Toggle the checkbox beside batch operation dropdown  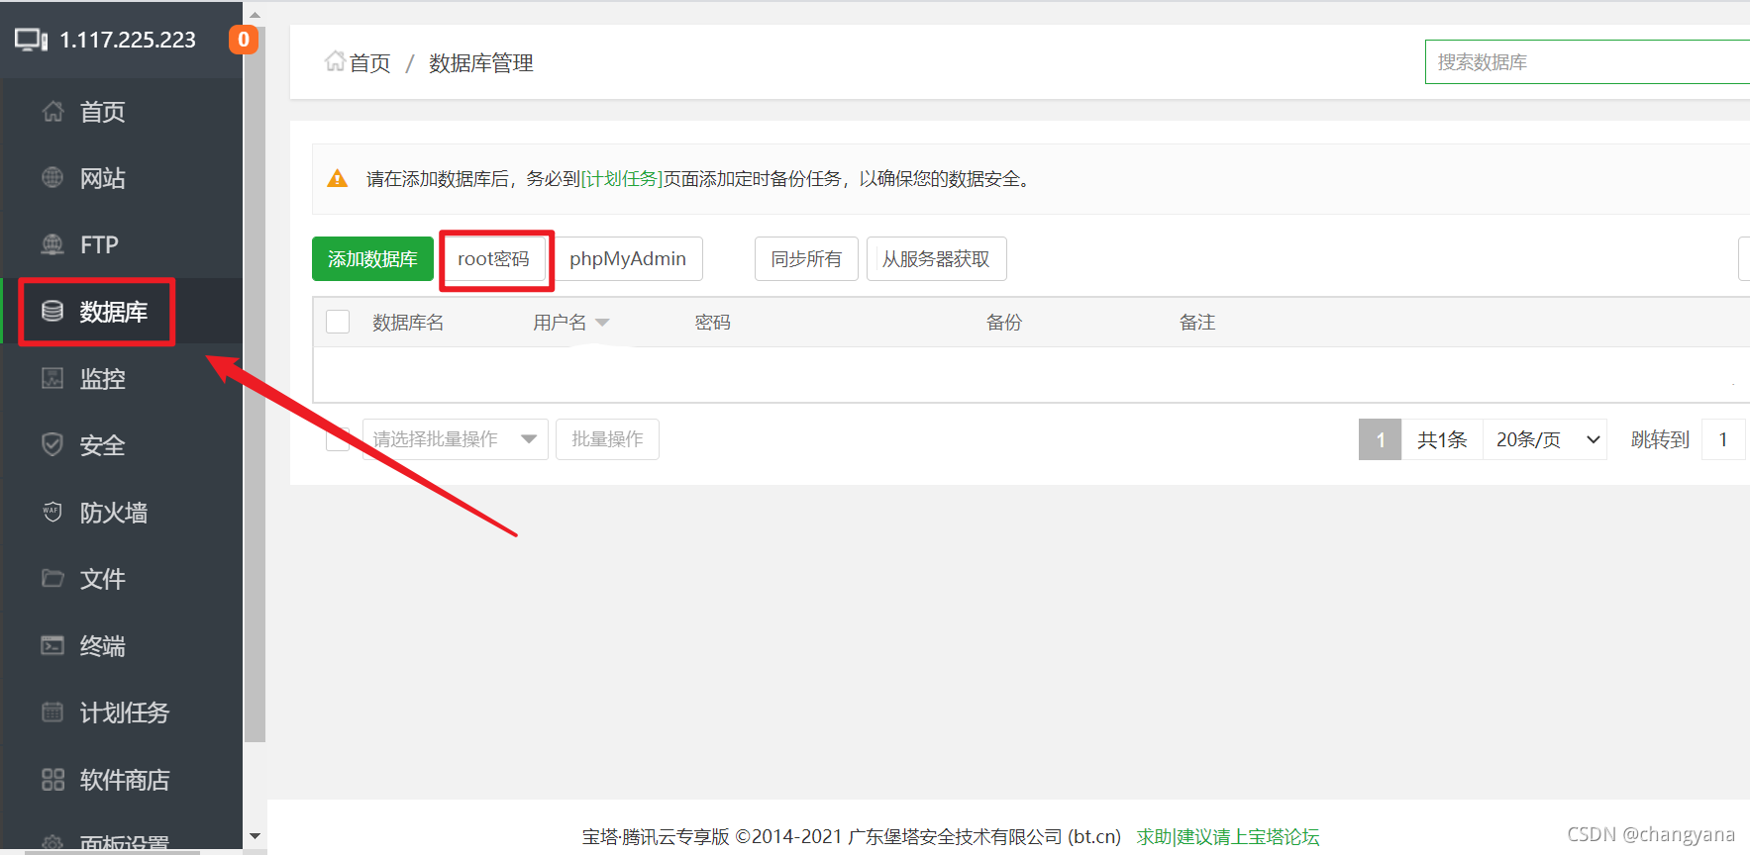coord(338,438)
